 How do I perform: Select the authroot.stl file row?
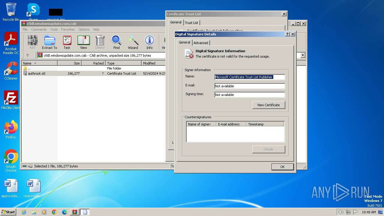pyautogui.click(x=94, y=73)
